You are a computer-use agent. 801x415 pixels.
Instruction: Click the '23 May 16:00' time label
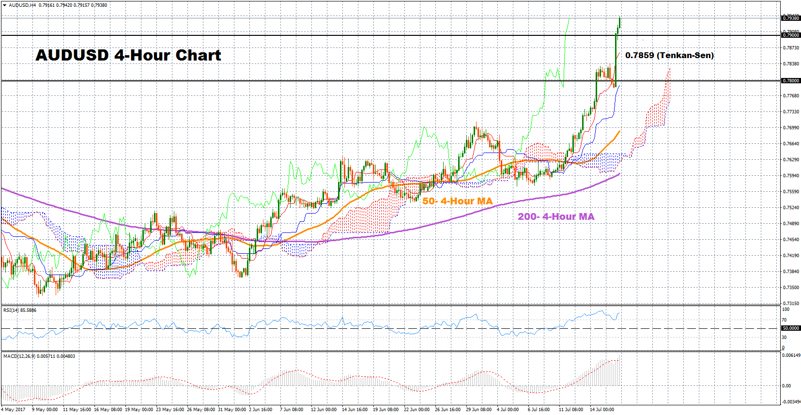(170, 410)
